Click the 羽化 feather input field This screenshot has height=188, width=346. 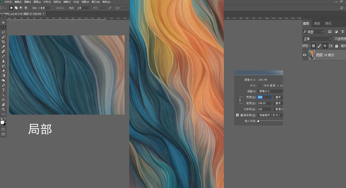coord(44,8)
